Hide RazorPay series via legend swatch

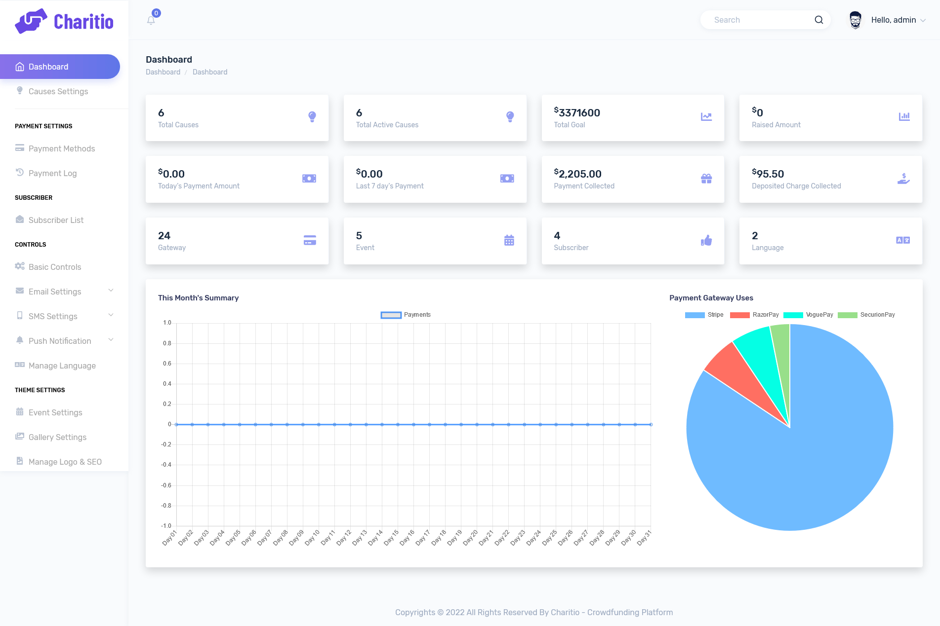click(x=739, y=315)
